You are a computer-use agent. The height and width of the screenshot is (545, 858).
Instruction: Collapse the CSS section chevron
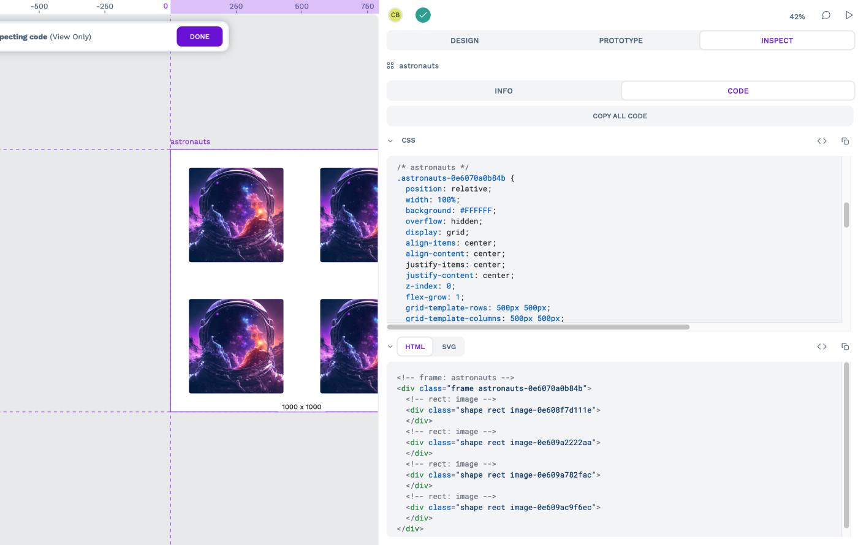(x=390, y=141)
